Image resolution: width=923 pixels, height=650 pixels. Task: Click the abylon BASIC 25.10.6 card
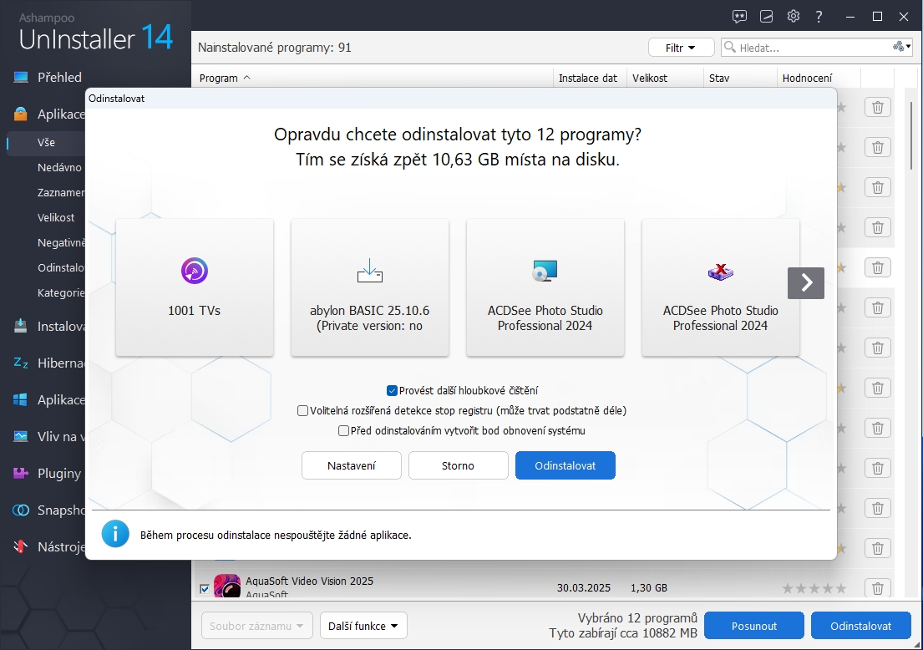pyautogui.click(x=370, y=287)
